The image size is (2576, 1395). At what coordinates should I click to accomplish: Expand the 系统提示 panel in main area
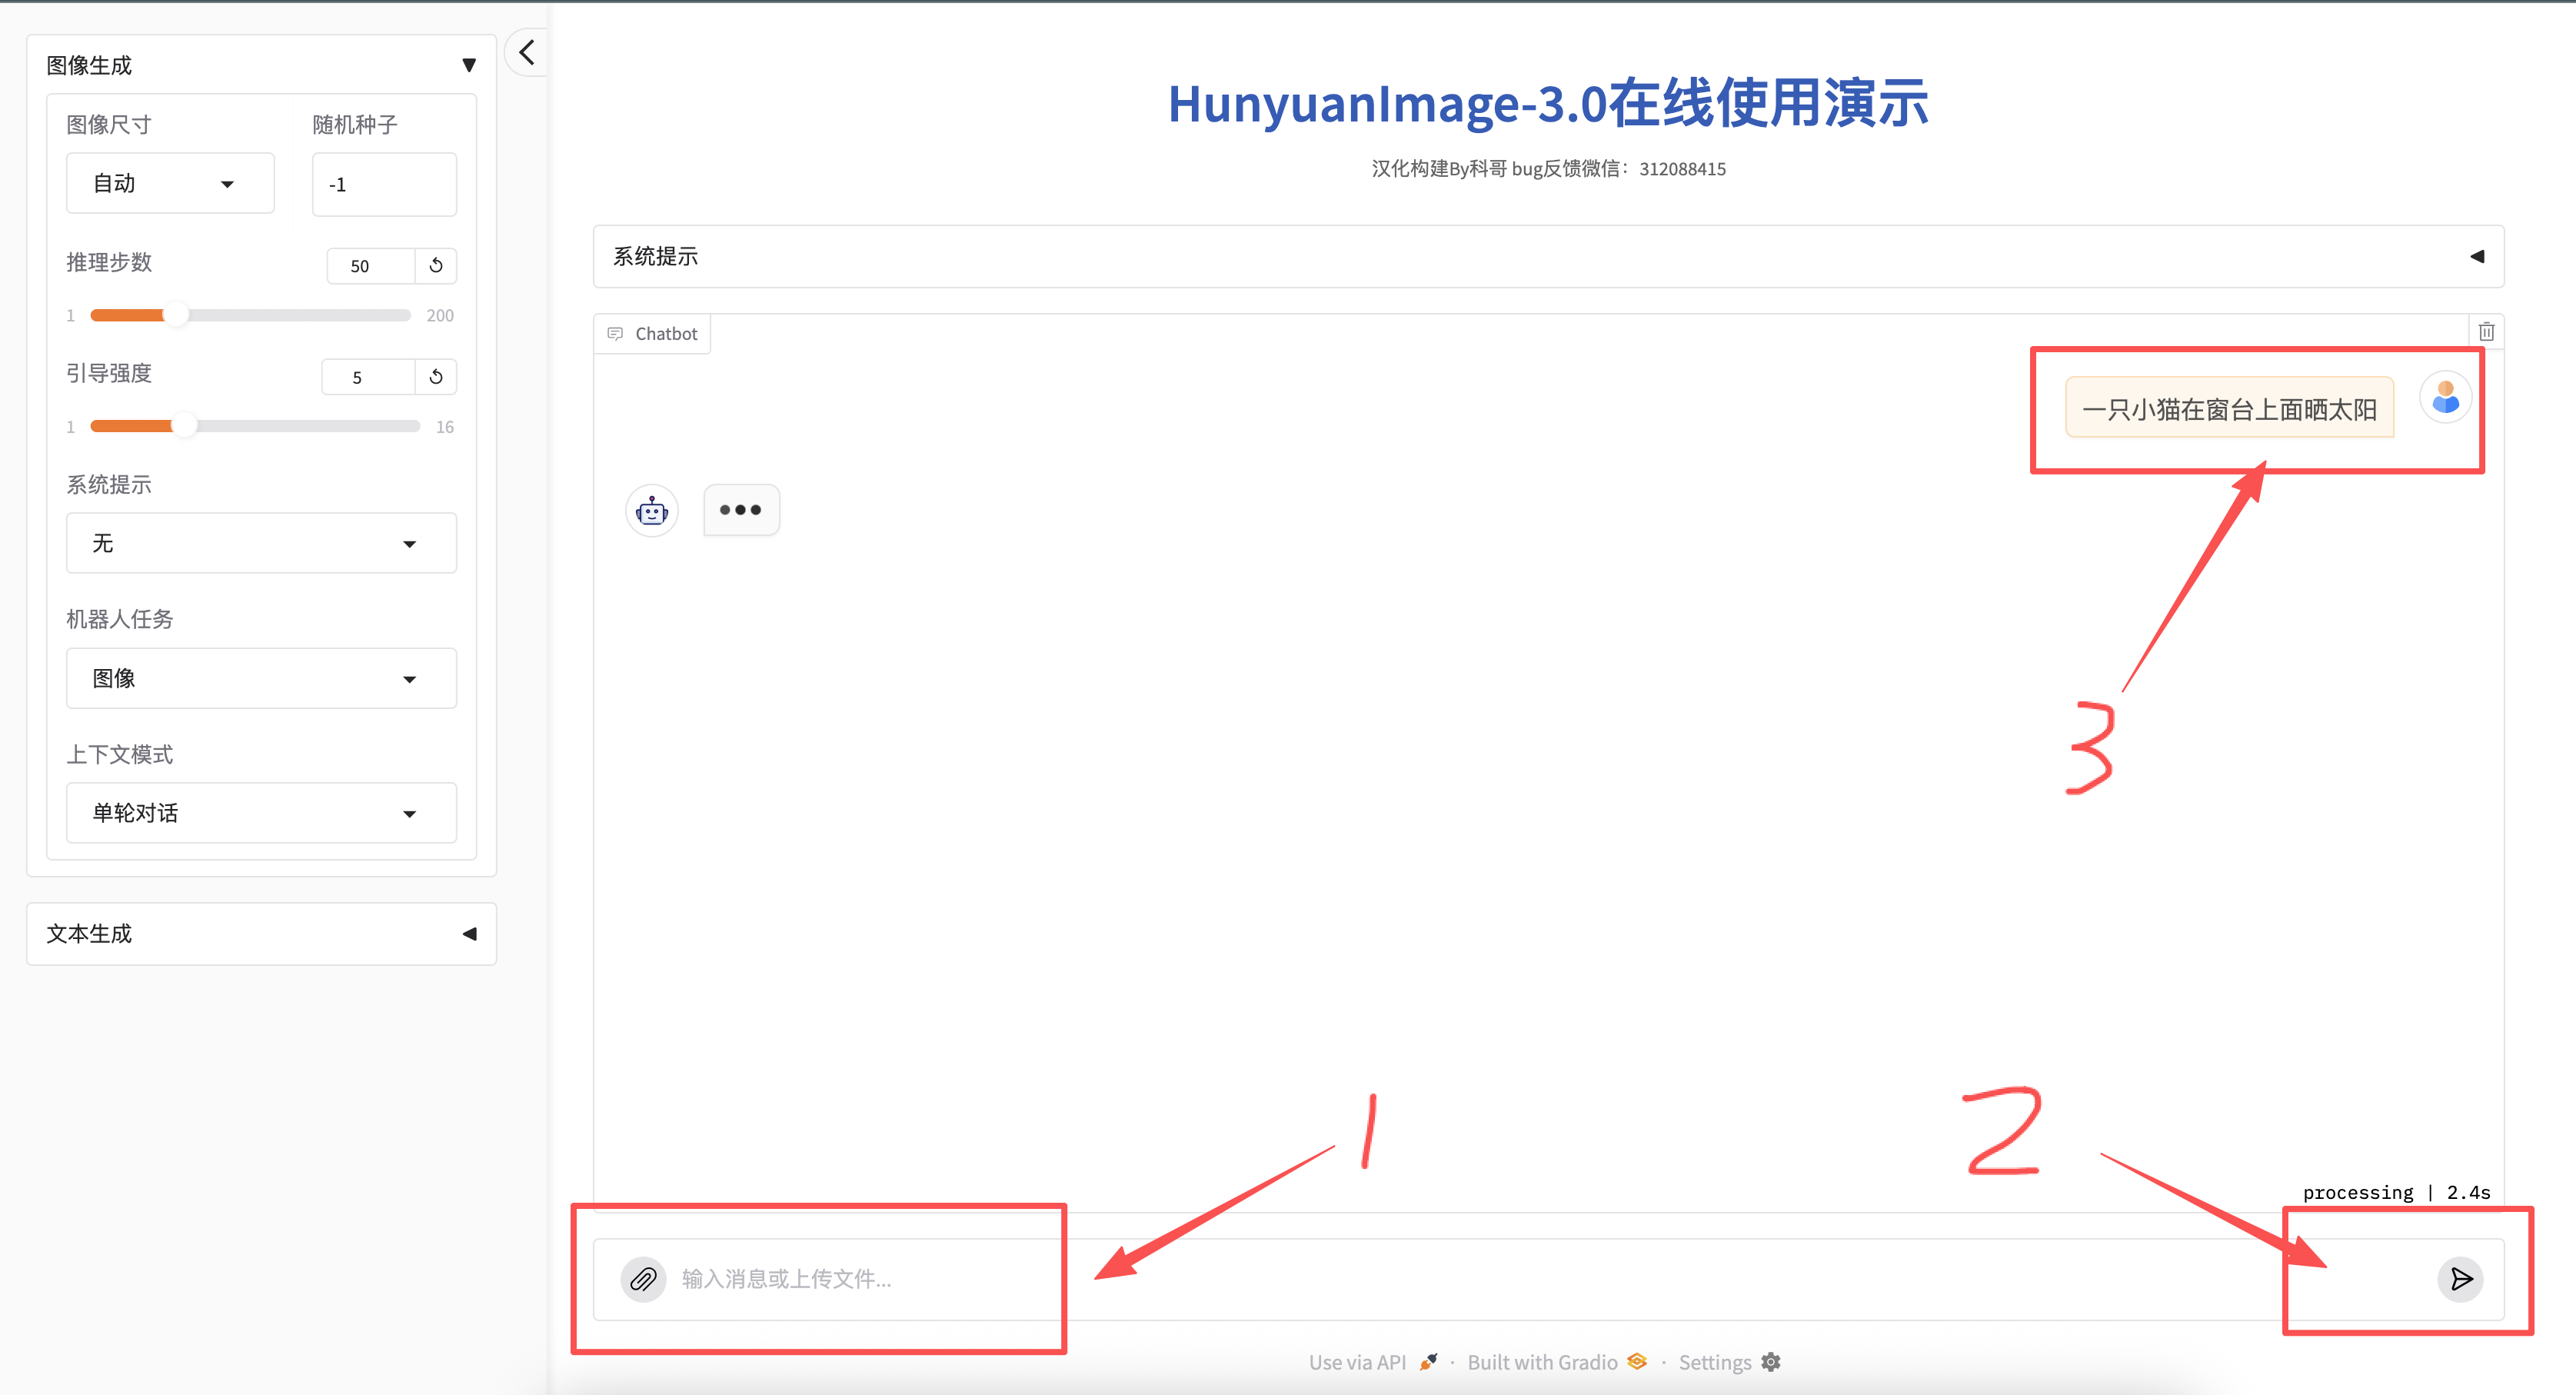click(1548, 256)
